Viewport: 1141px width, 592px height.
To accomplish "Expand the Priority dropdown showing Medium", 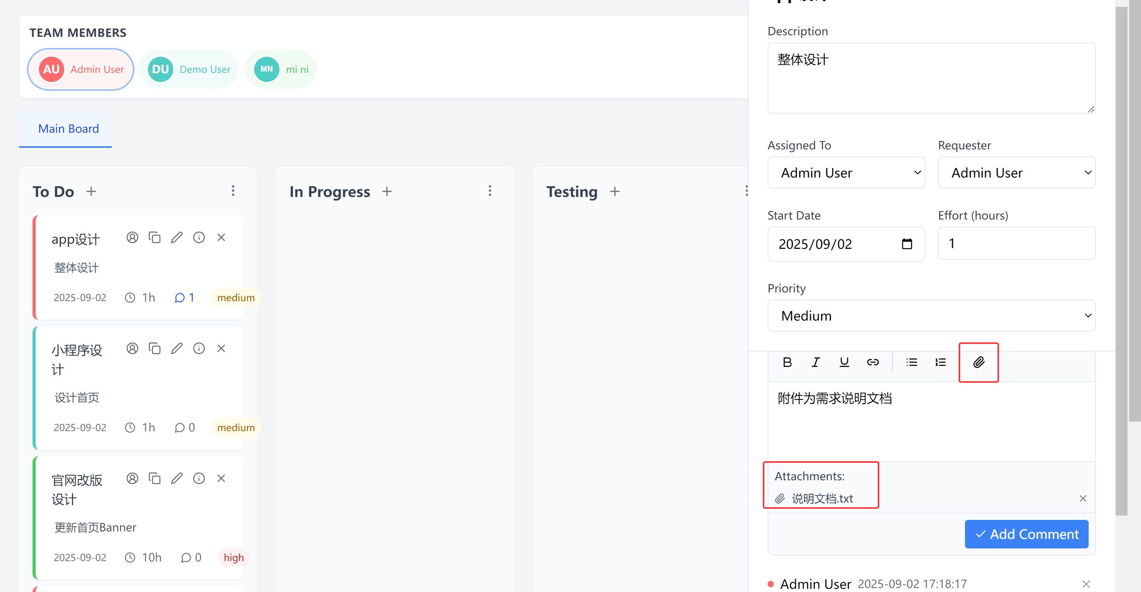I will point(931,315).
